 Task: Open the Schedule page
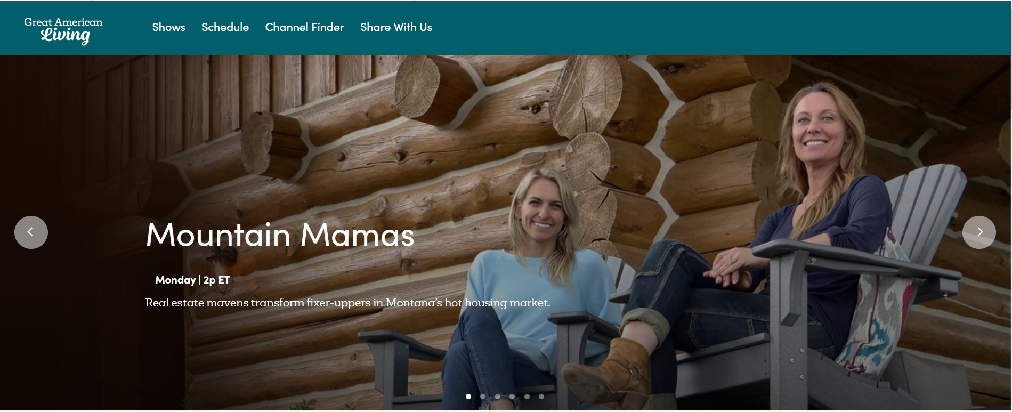pyautogui.click(x=225, y=27)
